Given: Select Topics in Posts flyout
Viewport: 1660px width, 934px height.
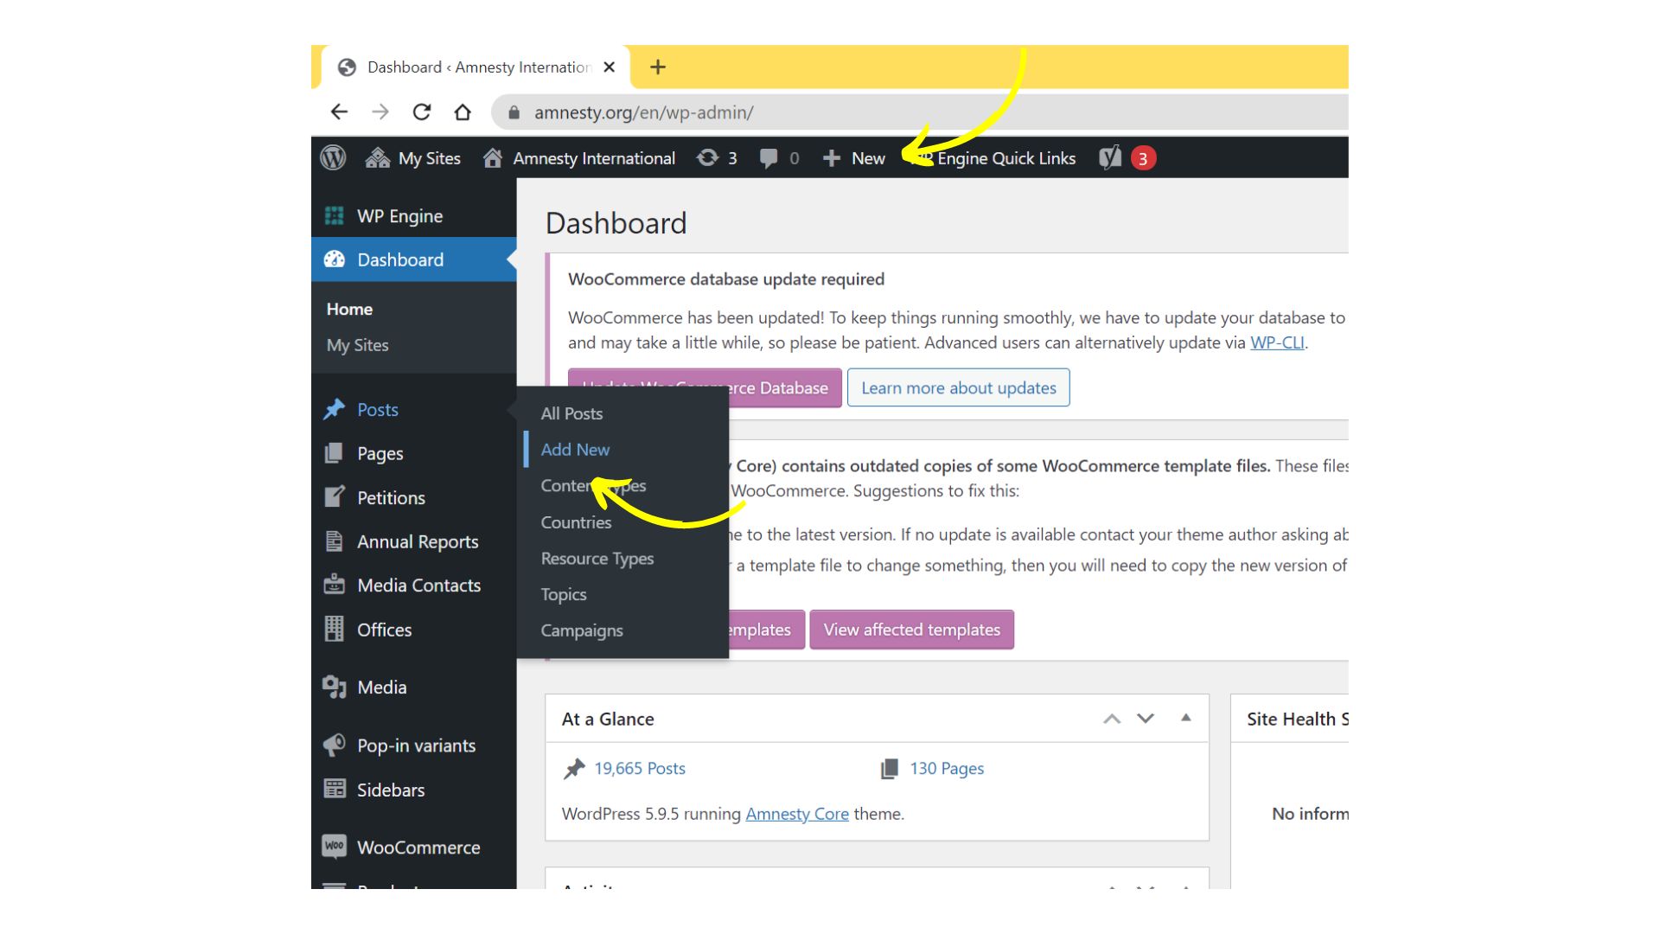Looking at the screenshot, I should [x=564, y=595].
